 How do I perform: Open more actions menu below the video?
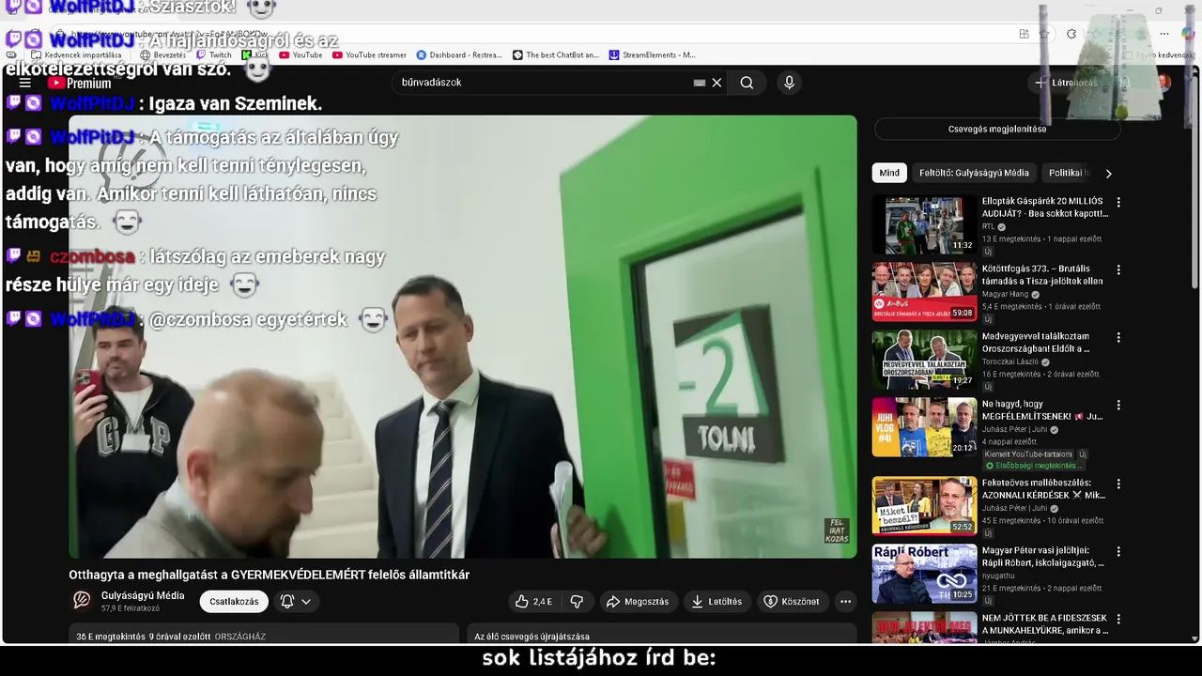[845, 601]
